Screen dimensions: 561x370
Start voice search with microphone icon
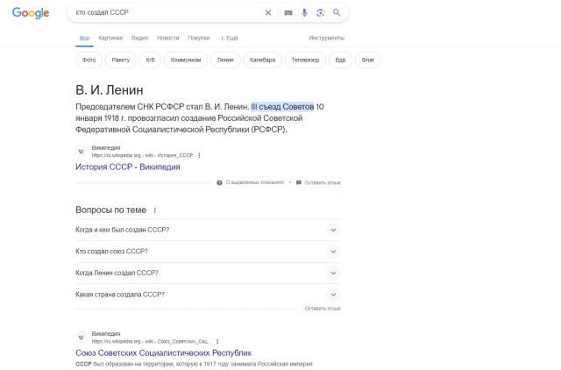(x=304, y=12)
